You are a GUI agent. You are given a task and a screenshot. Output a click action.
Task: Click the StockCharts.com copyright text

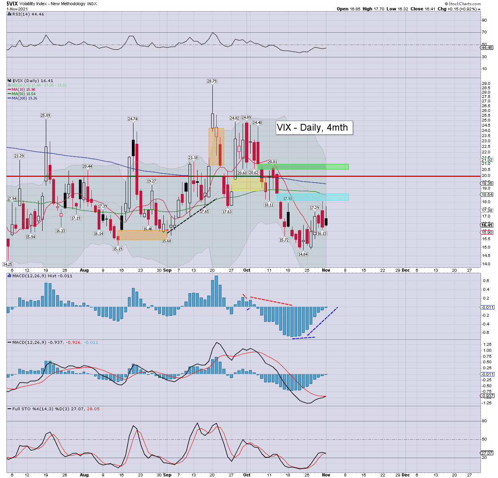point(463,4)
